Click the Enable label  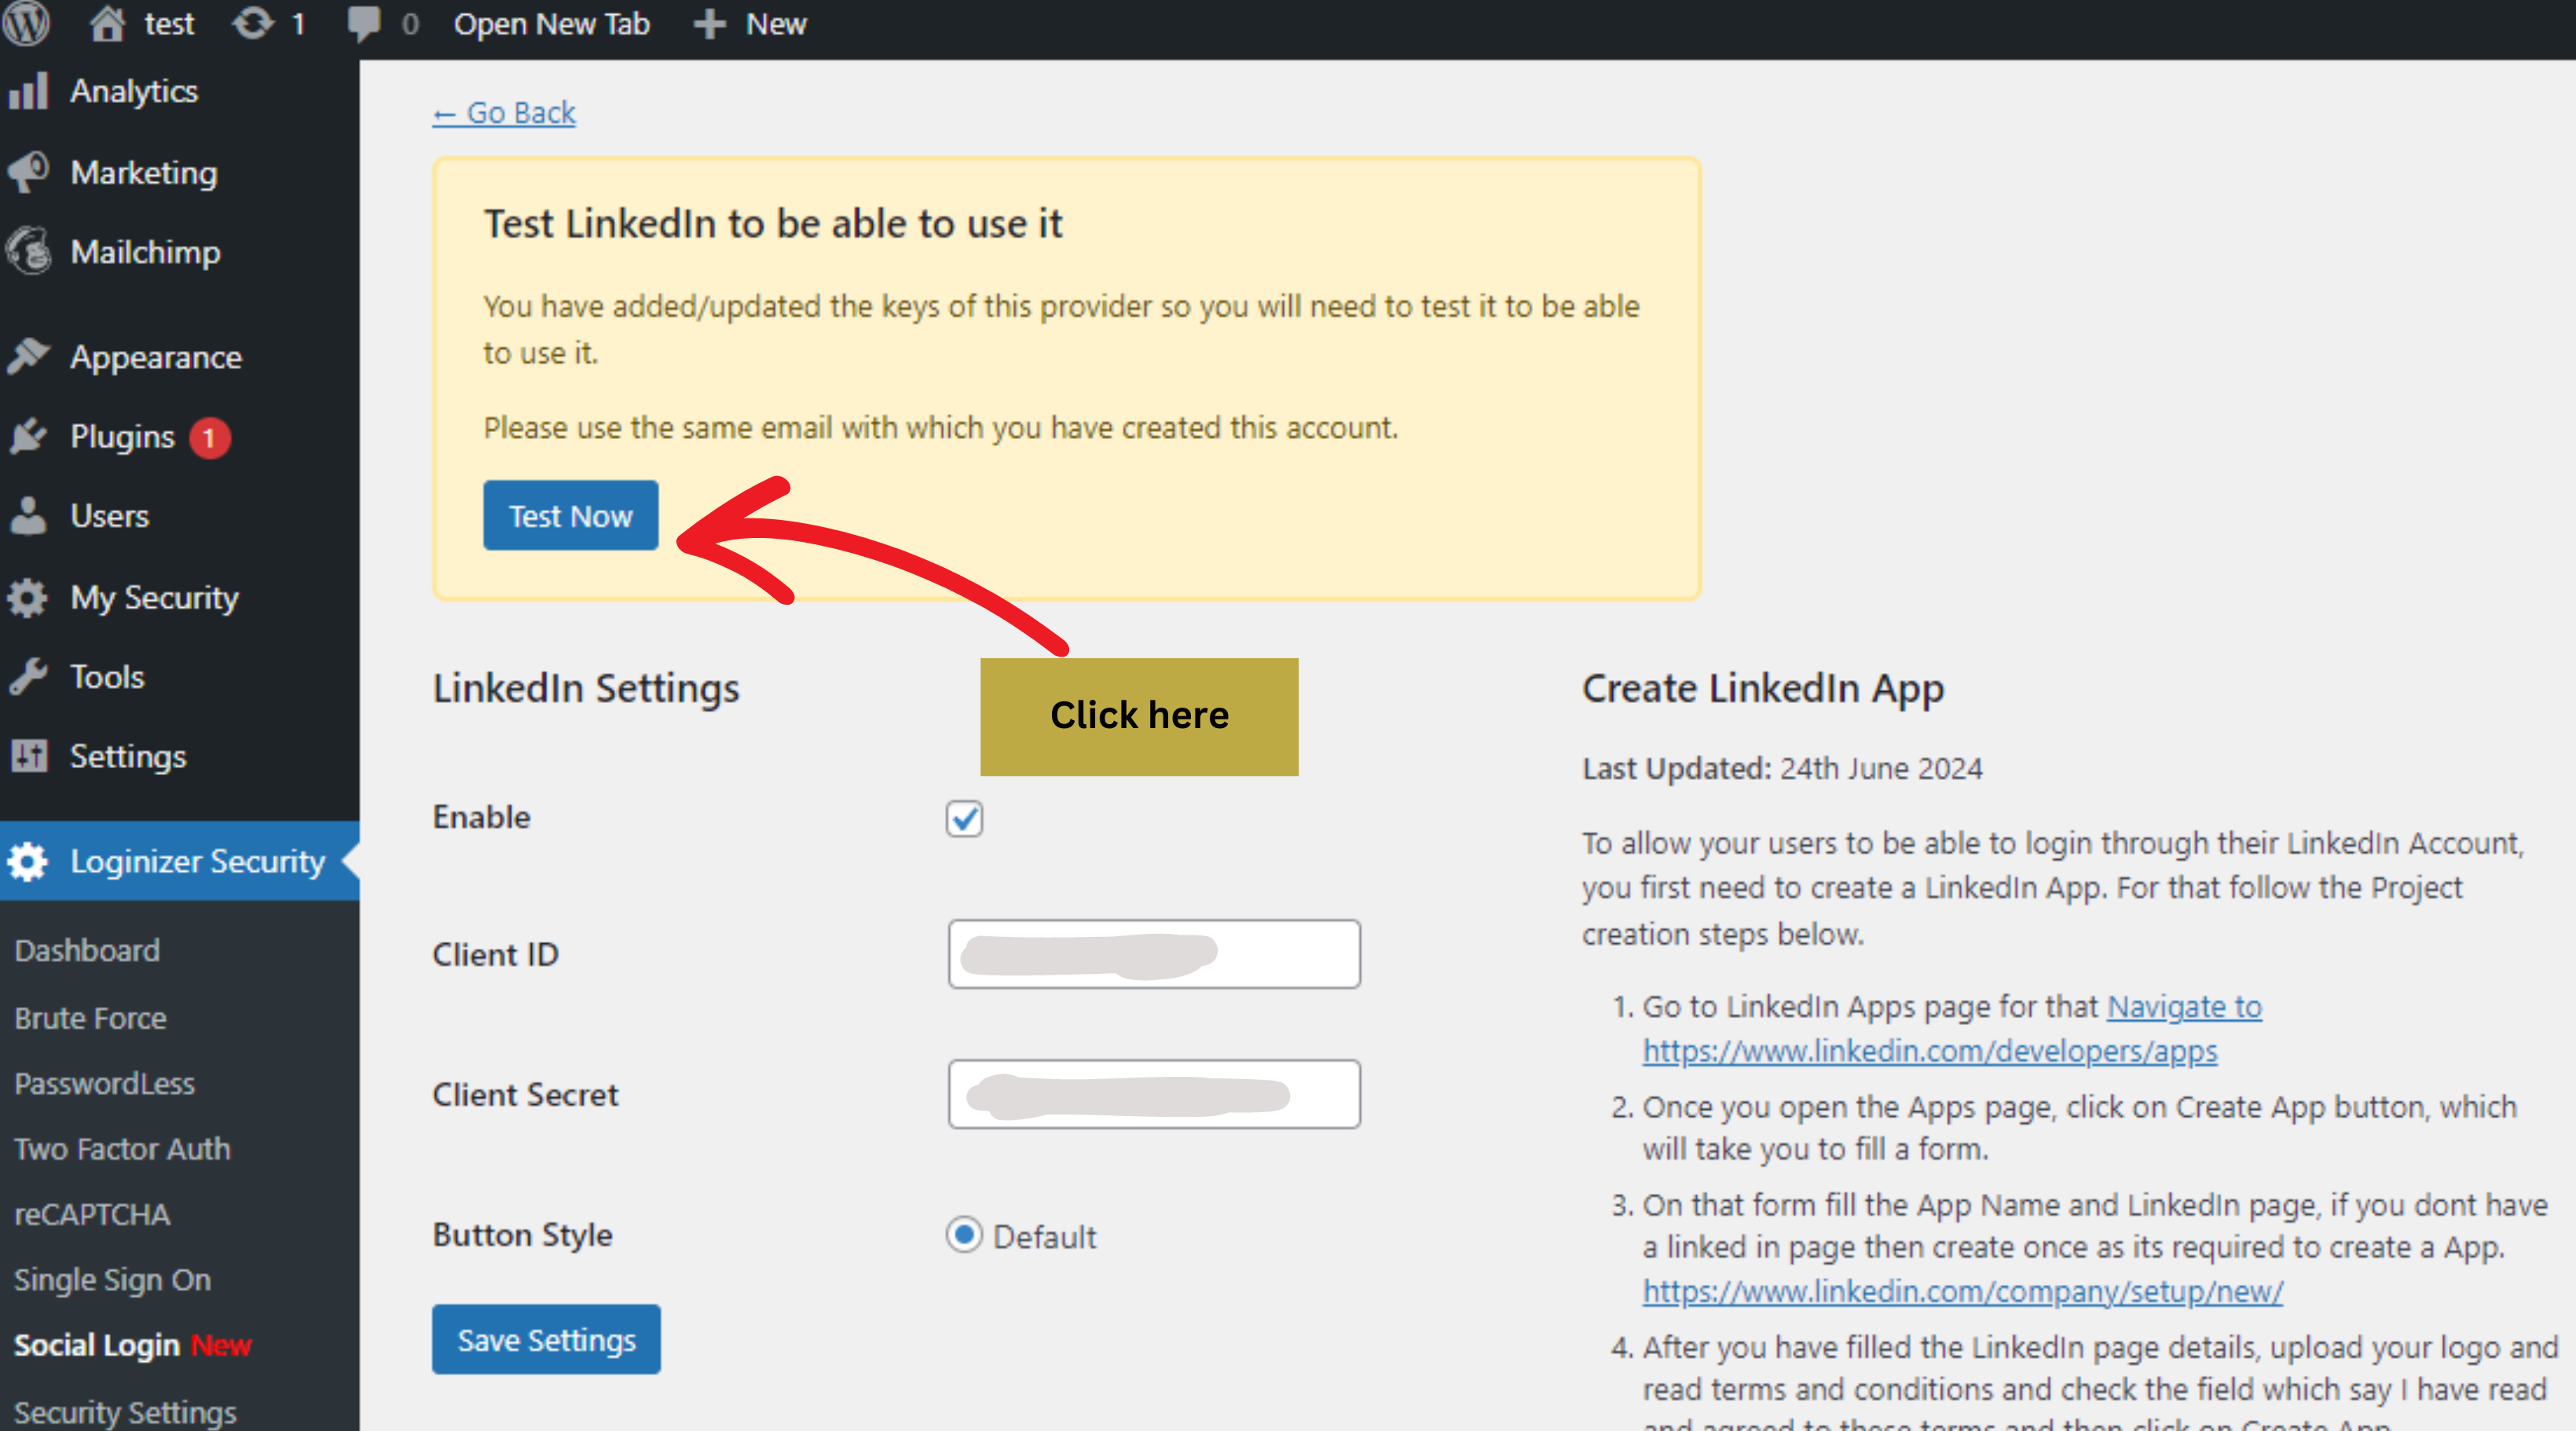point(481,817)
